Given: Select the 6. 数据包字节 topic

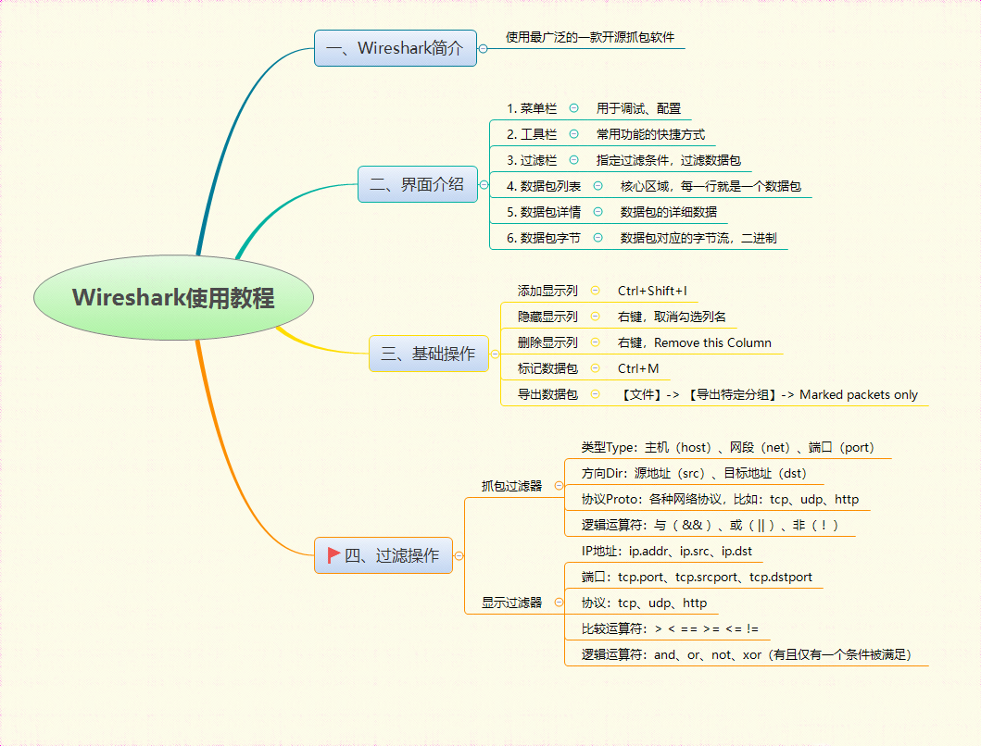Looking at the screenshot, I should 544,238.
